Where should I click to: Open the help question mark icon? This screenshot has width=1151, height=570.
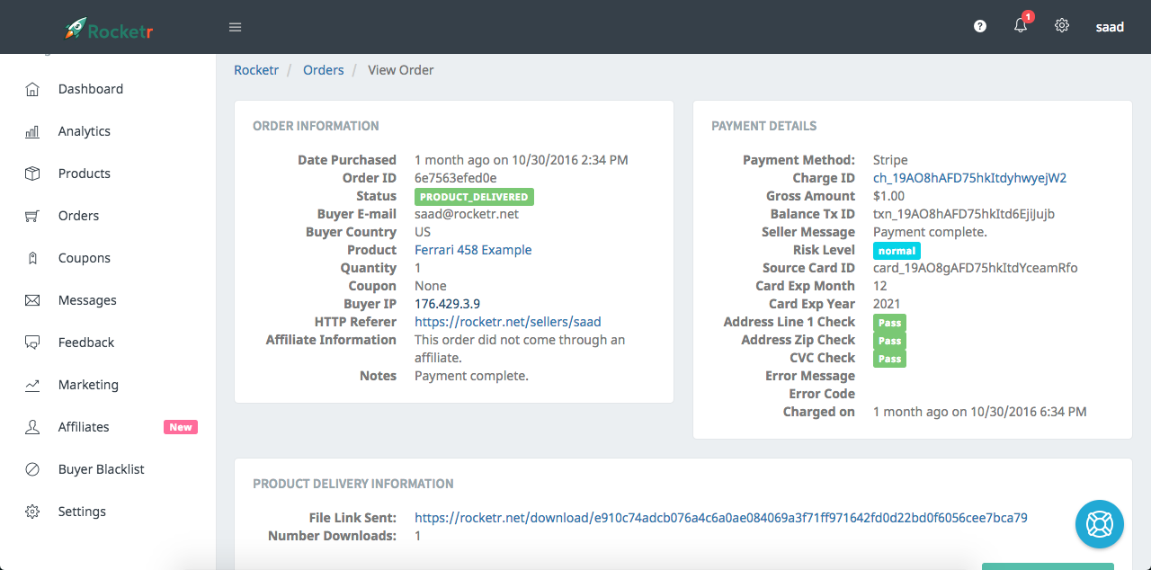980,26
